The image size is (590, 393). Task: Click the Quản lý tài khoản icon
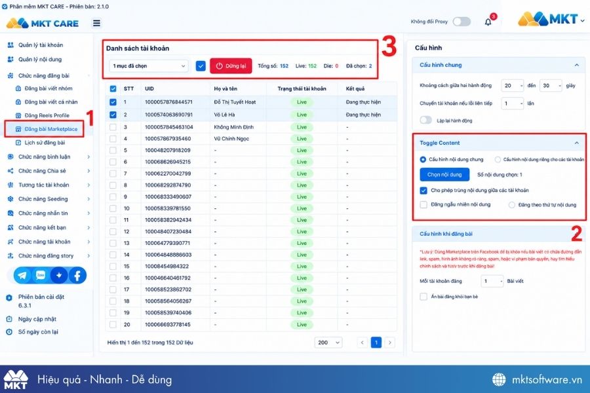pos(10,45)
